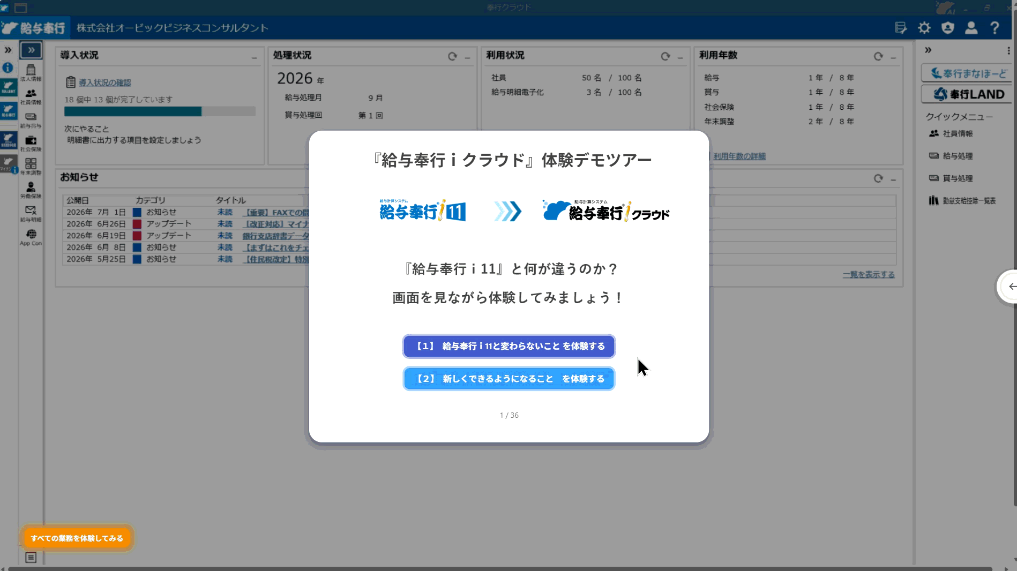Click button 【2】 新しくできるようになることを体験する
Viewport: 1017px width, 571px height.
(x=508, y=379)
